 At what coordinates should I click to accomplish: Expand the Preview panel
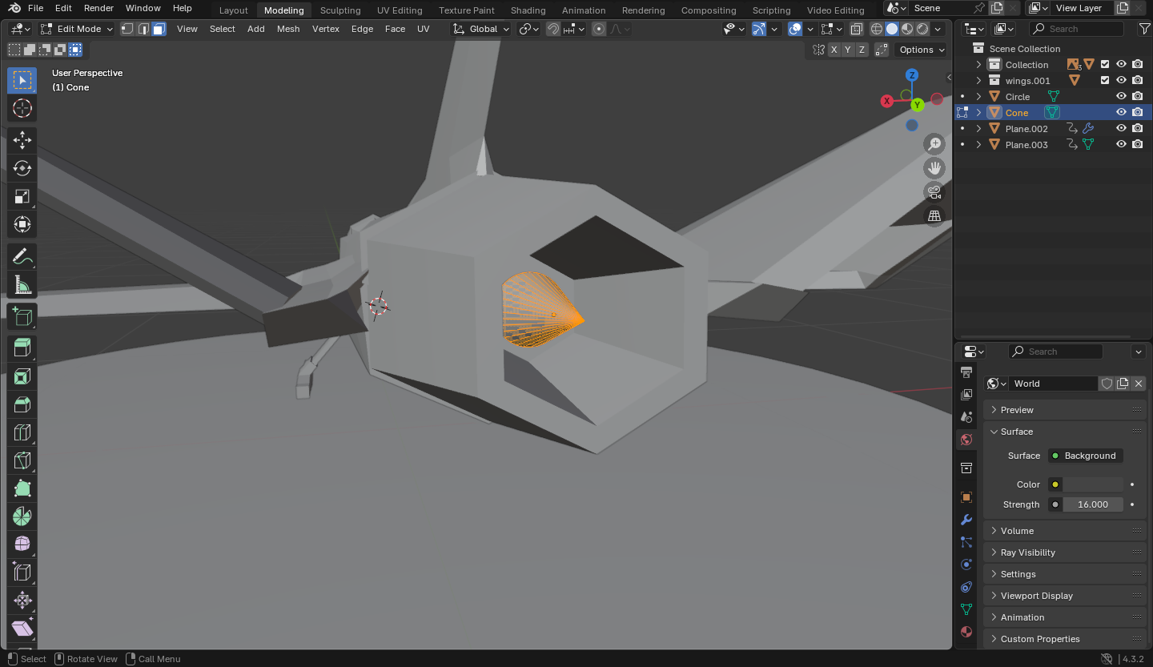coord(1065,410)
